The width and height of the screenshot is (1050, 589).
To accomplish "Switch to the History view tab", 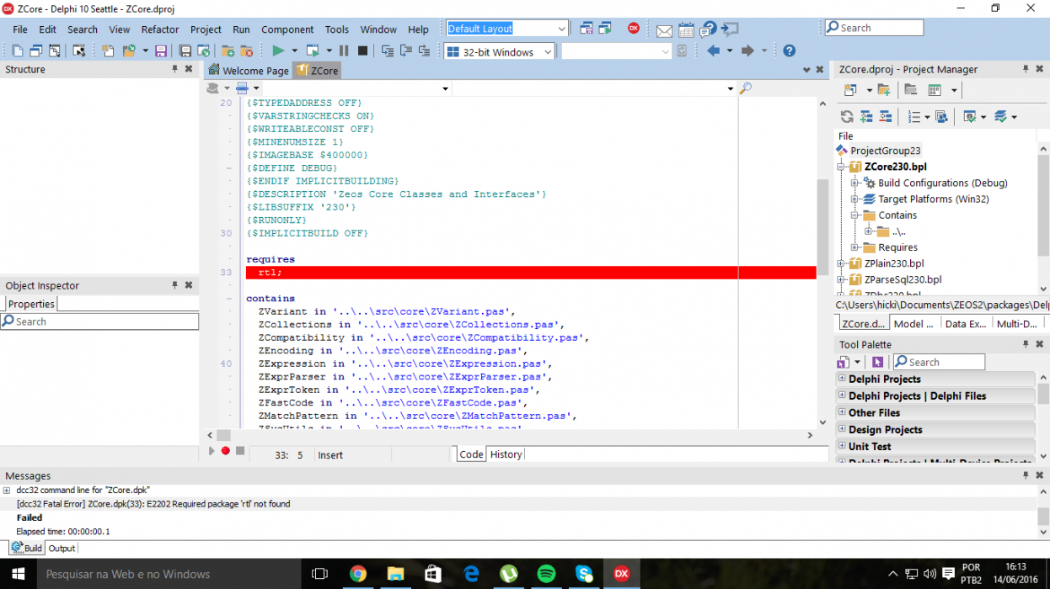I will pos(506,454).
